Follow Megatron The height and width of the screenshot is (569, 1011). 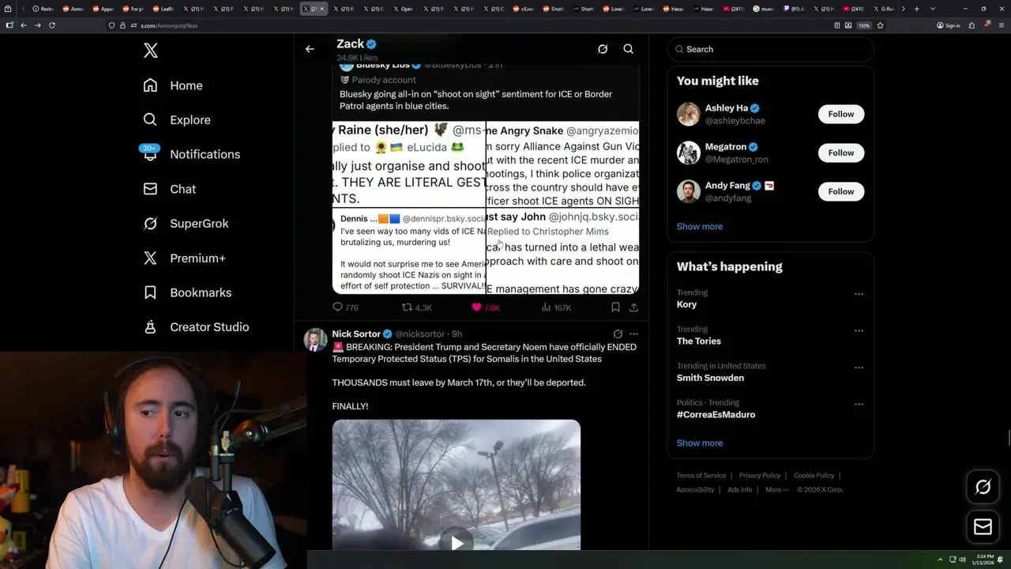841,153
